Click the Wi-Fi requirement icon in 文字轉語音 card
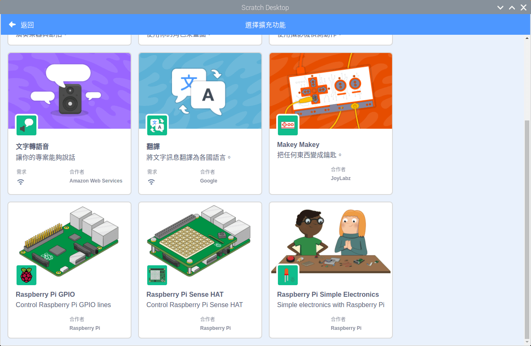531x346 pixels. pos(21,181)
